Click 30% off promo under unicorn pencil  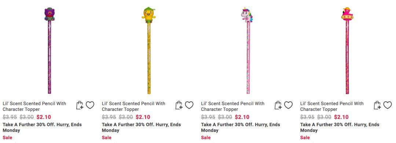(x=241, y=127)
